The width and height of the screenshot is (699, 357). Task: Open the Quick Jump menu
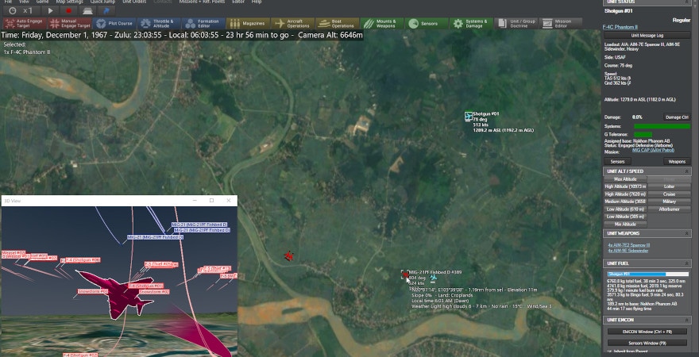click(x=102, y=2)
